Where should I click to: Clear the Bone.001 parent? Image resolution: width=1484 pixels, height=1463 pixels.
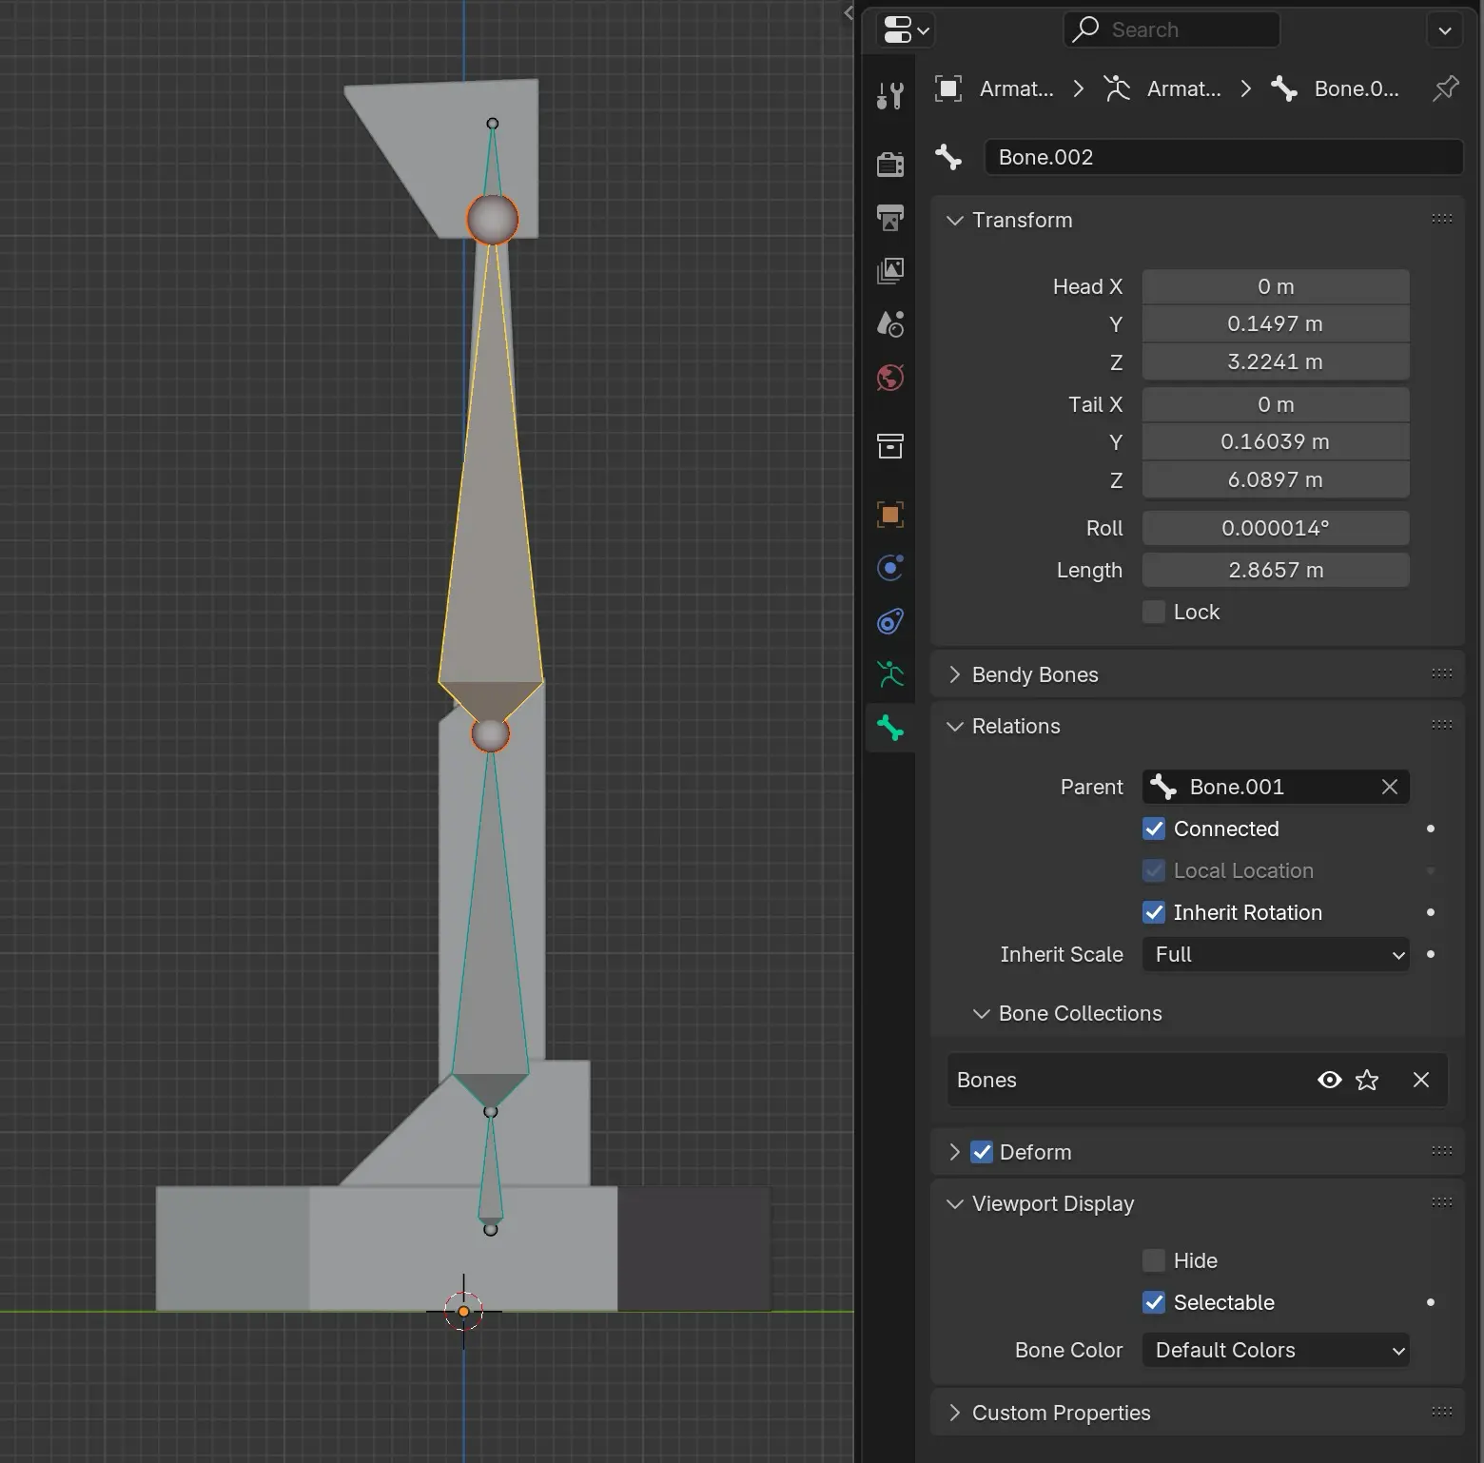(x=1389, y=787)
